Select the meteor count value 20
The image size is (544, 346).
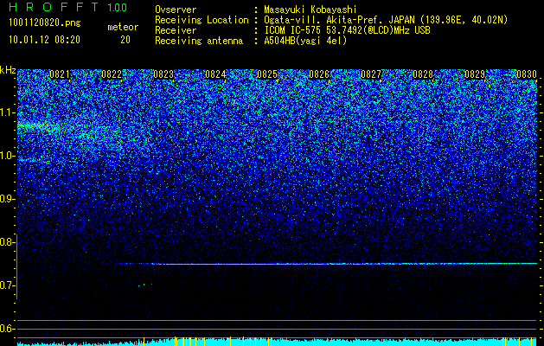pyautogui.click(x=125, y=40)
